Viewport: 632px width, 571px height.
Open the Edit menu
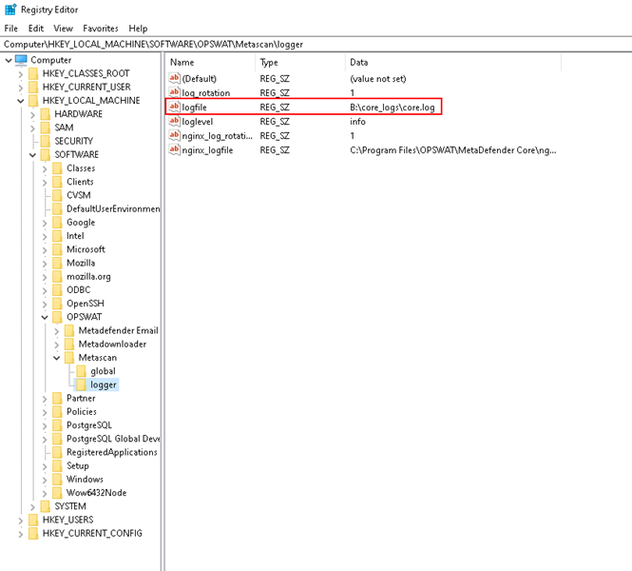coord(36,29)
